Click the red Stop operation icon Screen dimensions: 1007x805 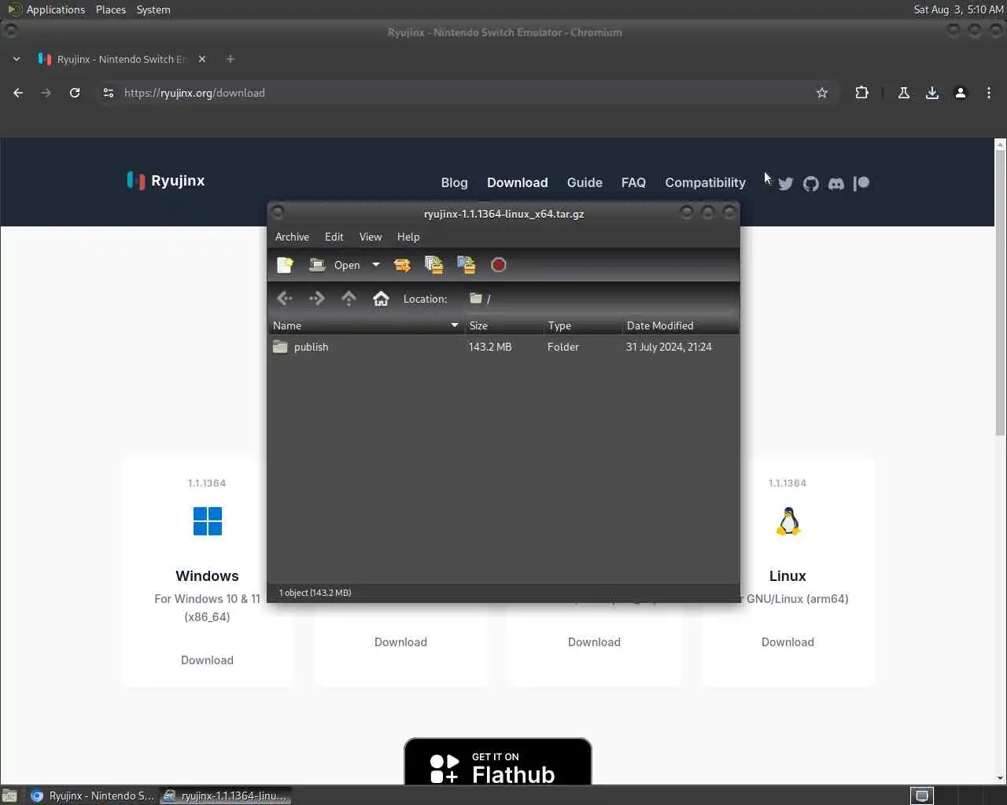tap(499, 265)
